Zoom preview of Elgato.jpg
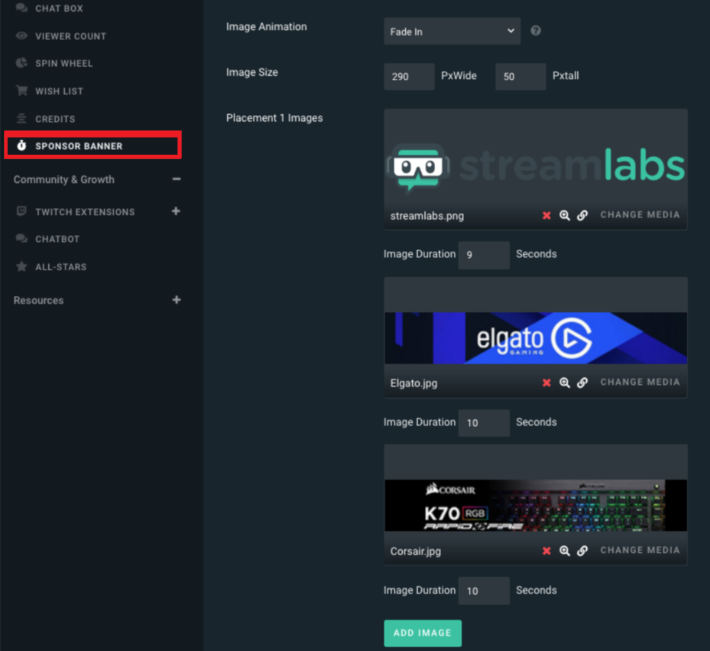This screenshot has height=651, width=710. (x=564, y=382)
